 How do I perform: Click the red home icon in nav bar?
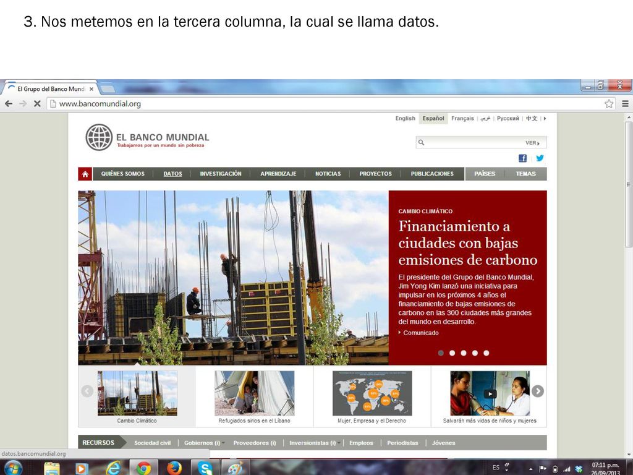tap(85, 174)
